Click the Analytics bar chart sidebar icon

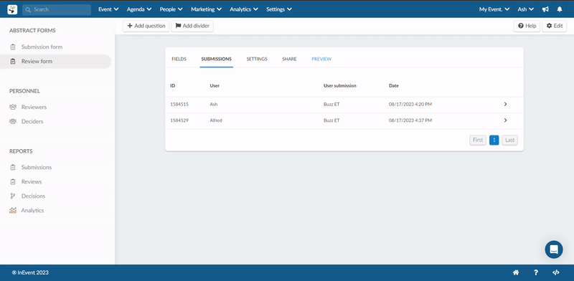coord(13,210)
